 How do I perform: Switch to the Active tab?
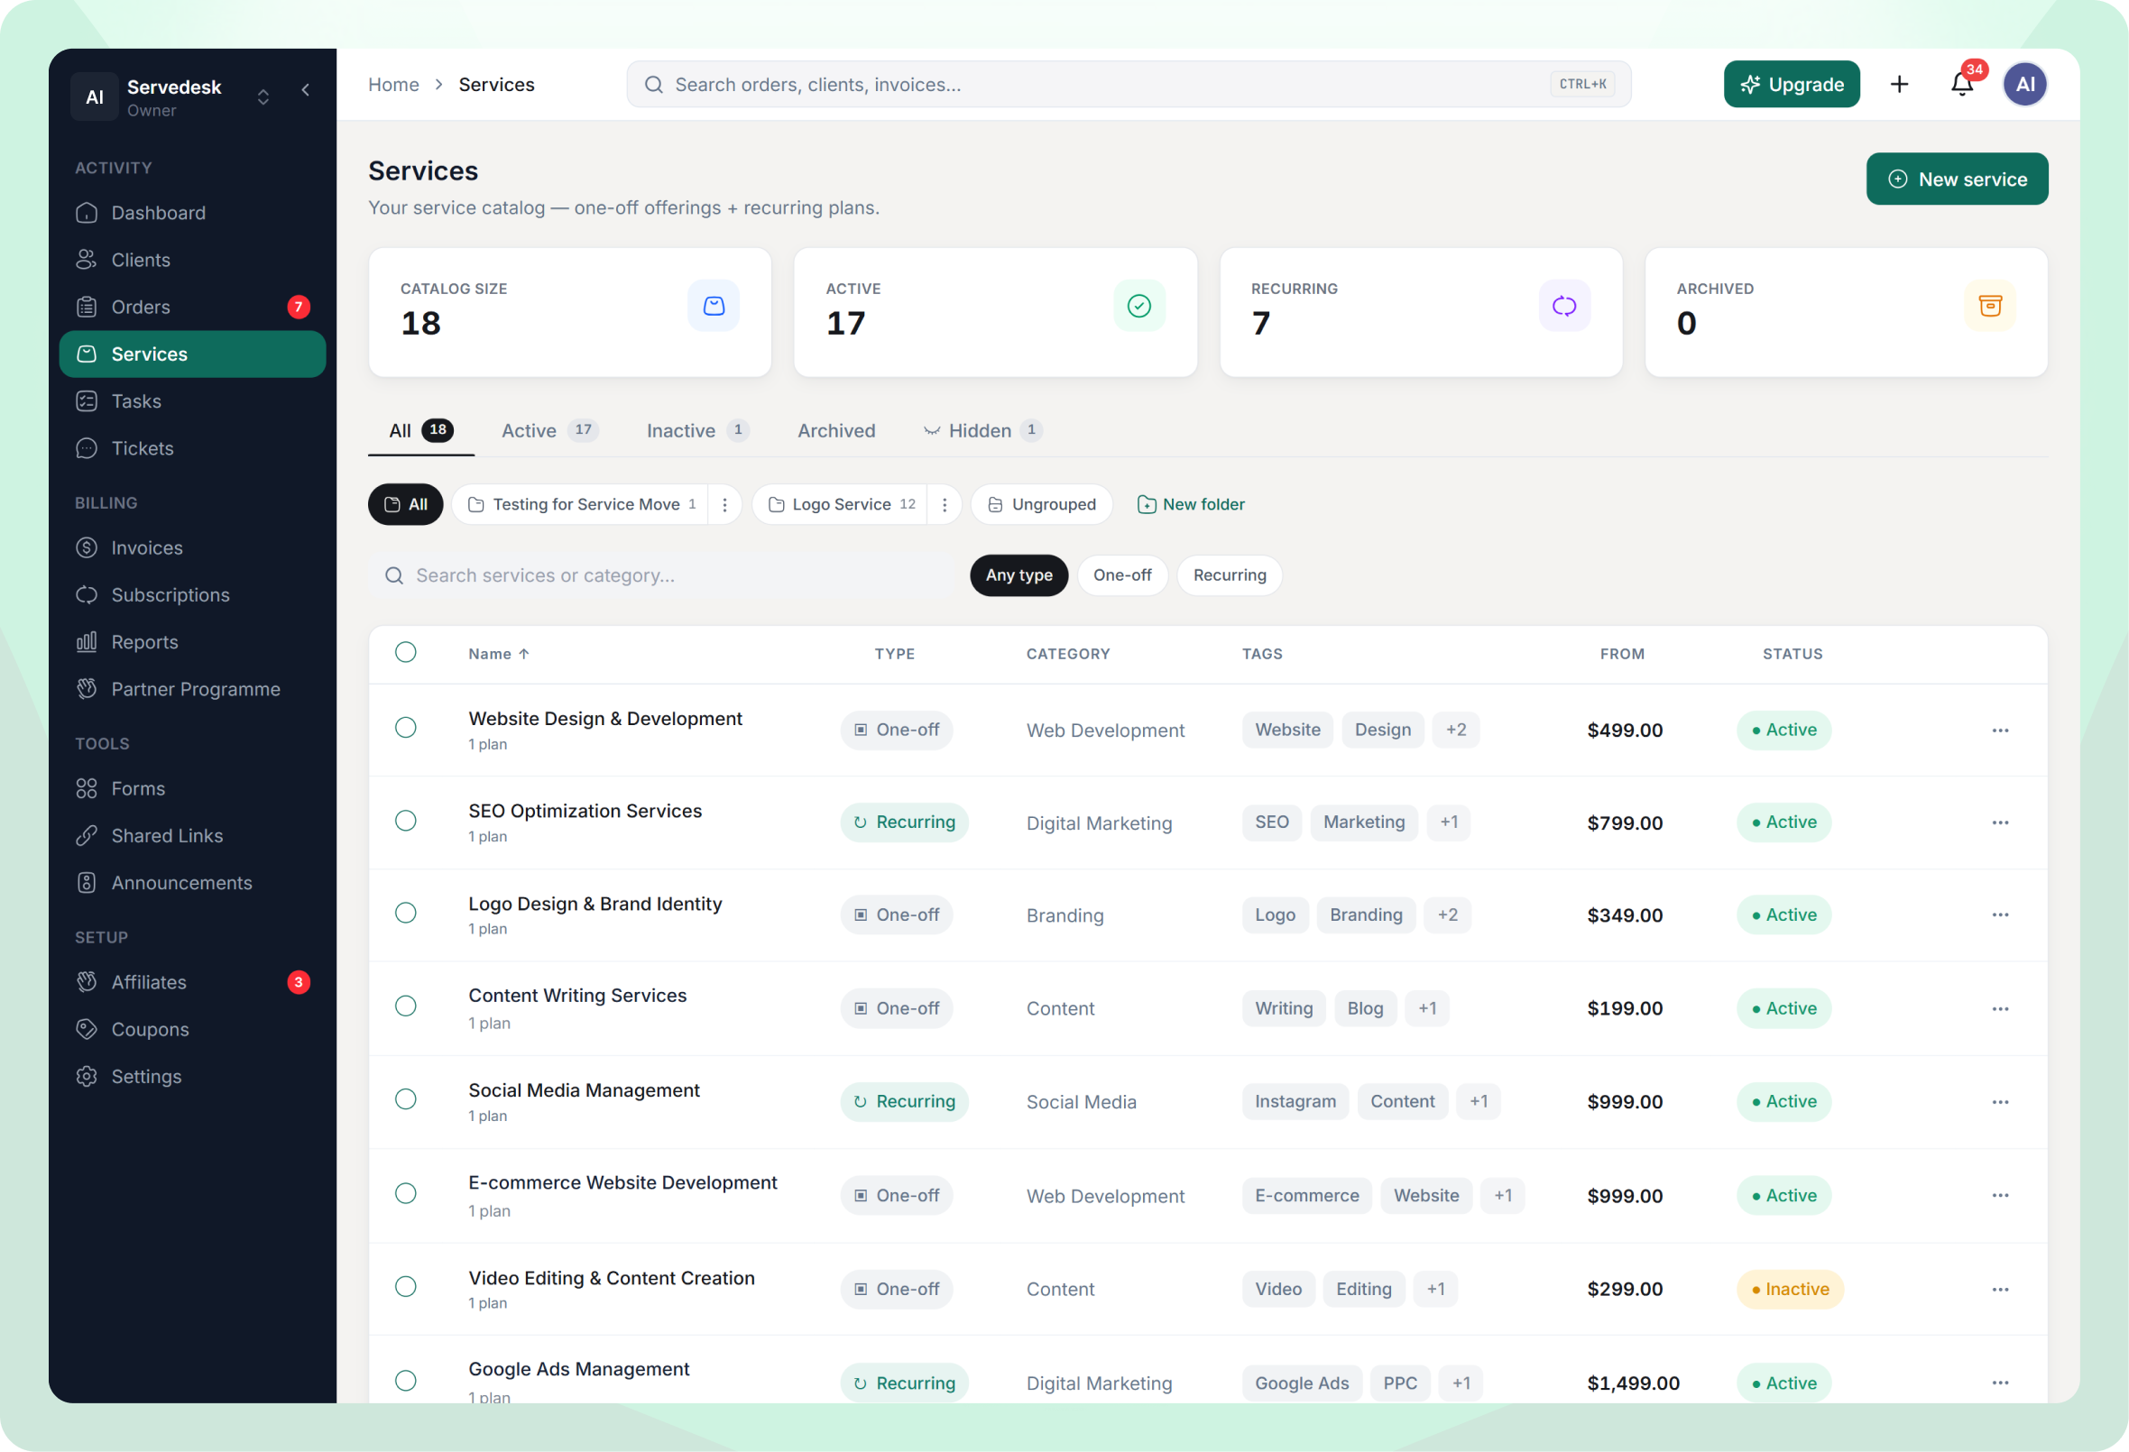coord(549,430)
